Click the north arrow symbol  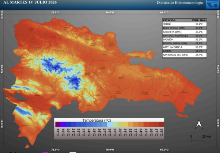[199, 124]
